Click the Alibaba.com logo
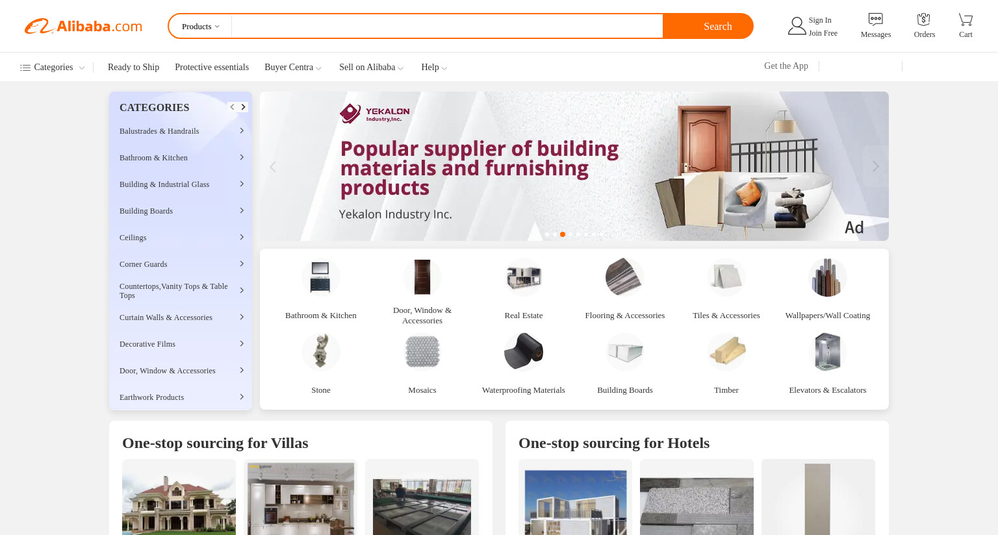998x535 pixels. [x=83, y=26]
